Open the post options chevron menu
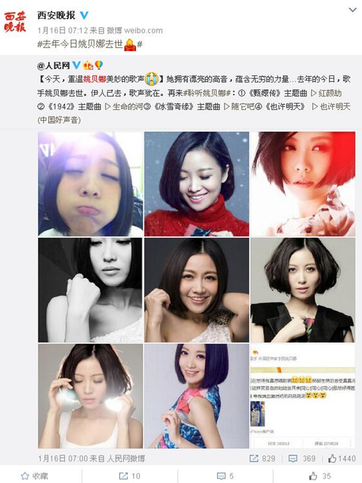This screenshot has height=483, width=362. click(x=352, y=10)
